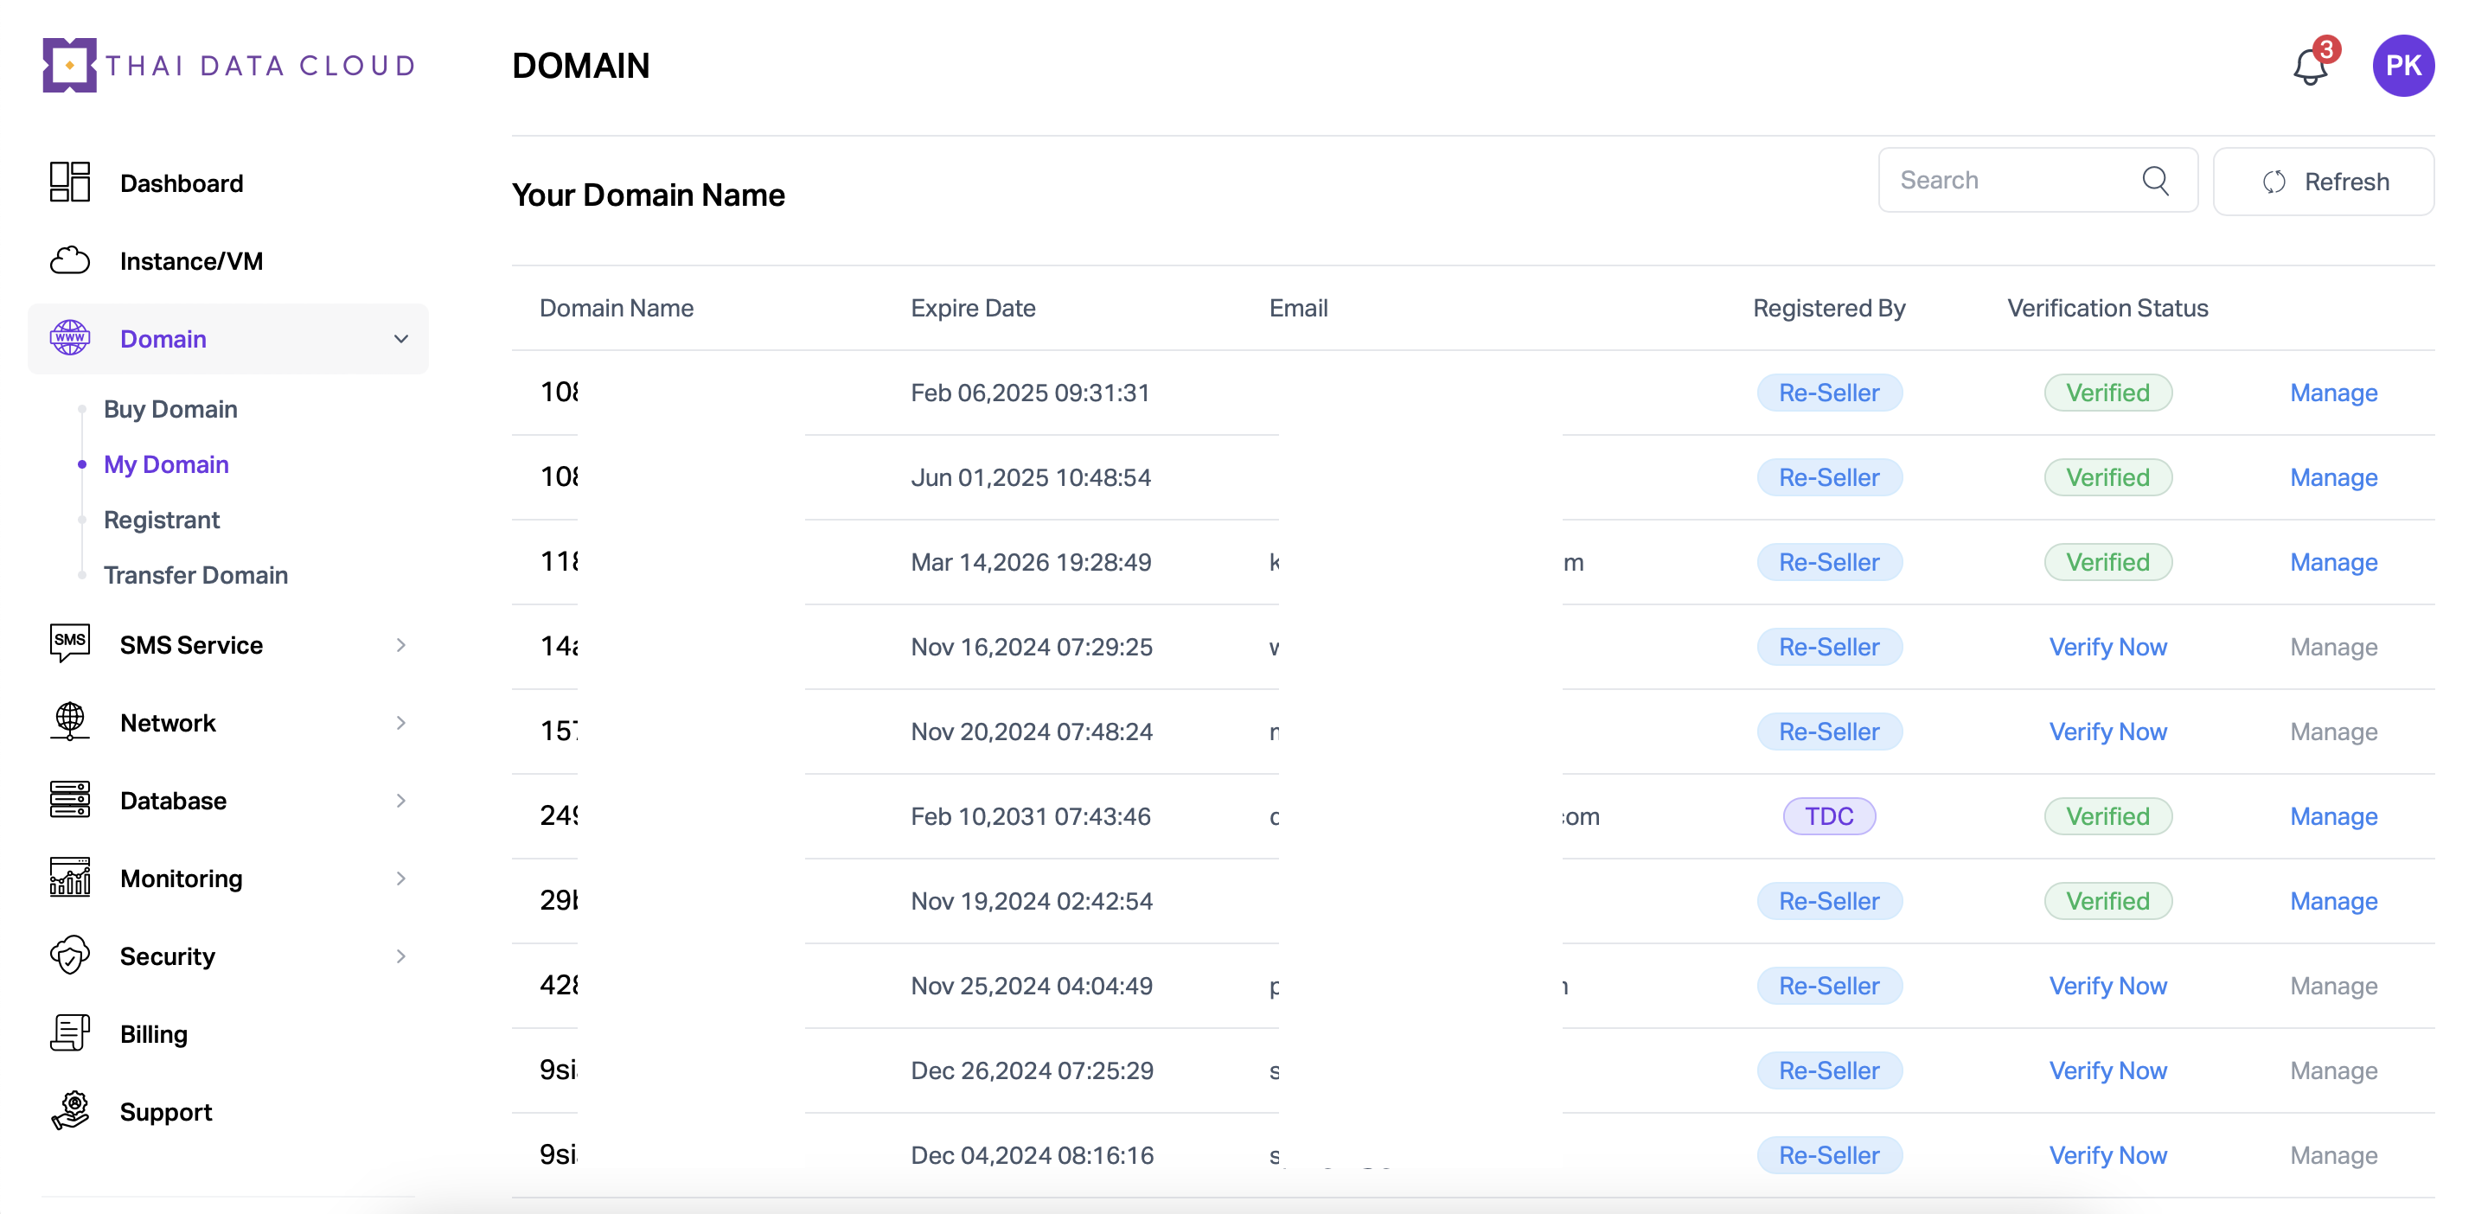2475x1214 pixels.
Task: Click the Email column header
Action: pos(1298,309)
